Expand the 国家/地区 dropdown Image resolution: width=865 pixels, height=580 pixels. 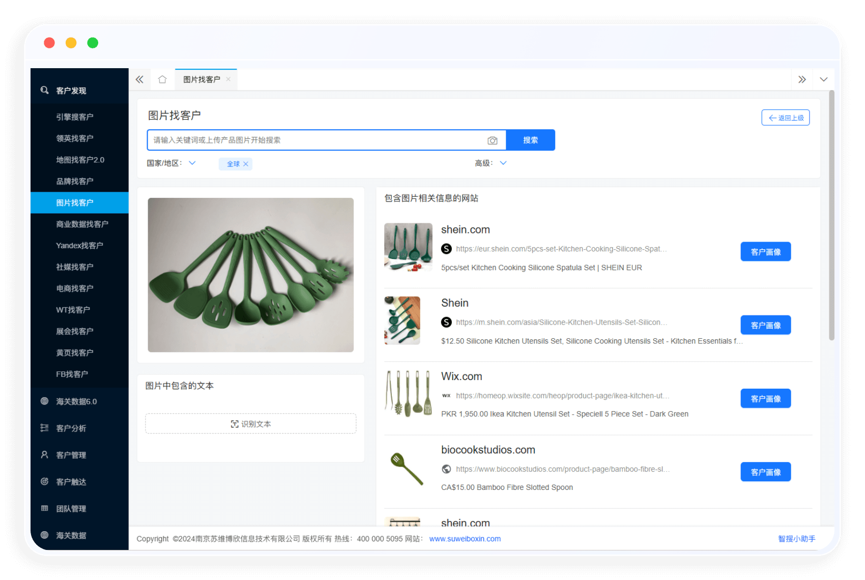[192, 163]
